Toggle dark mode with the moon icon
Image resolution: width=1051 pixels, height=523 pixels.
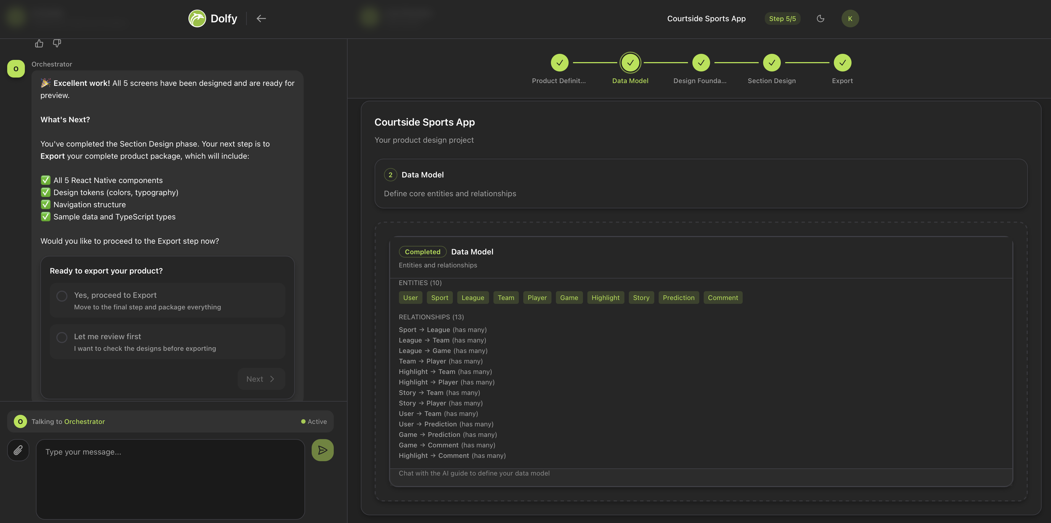821,18
